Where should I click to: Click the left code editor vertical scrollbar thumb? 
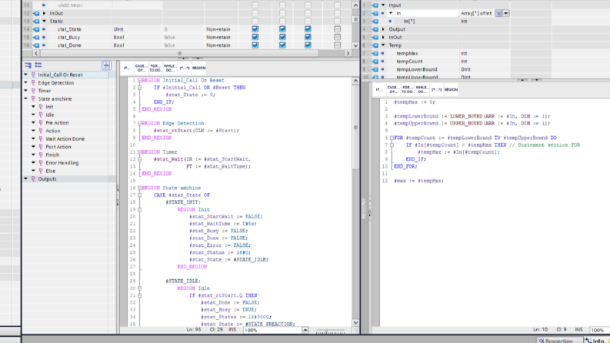pyautogui.click(x=355, y=127)
